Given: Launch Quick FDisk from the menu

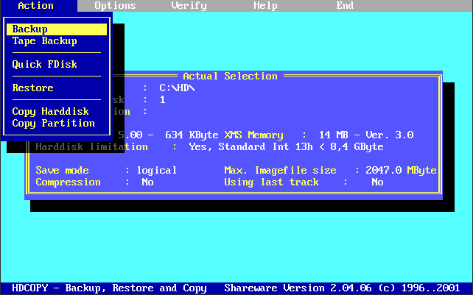Looking at the screenshot, I should (x=44, y=65).
